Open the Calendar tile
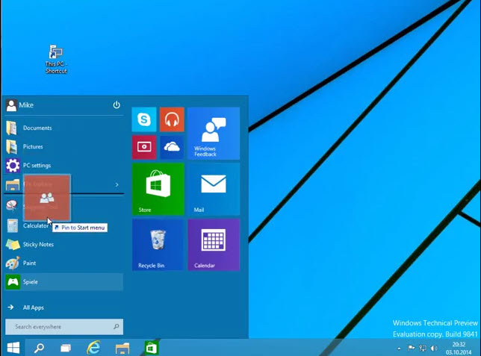This screenshot has height=356, width=481. [x=214, y=245]
